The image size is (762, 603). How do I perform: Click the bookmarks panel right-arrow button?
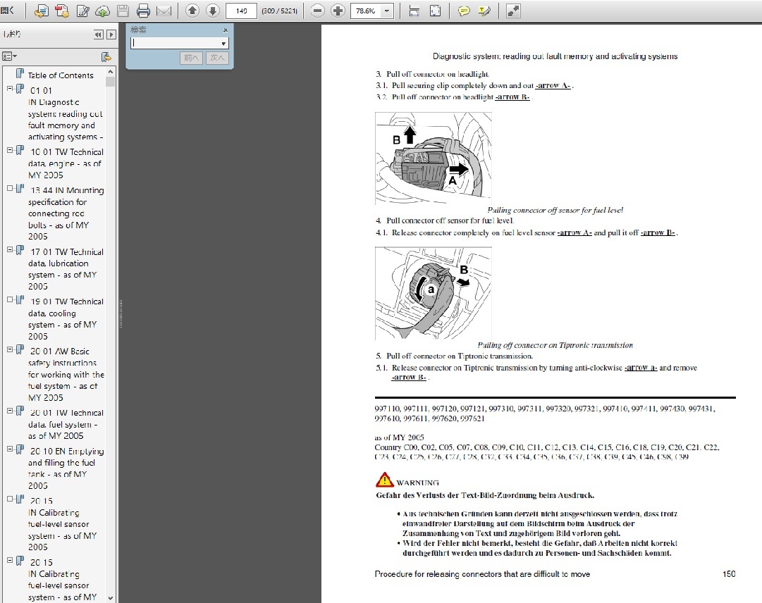click(111, 35)
